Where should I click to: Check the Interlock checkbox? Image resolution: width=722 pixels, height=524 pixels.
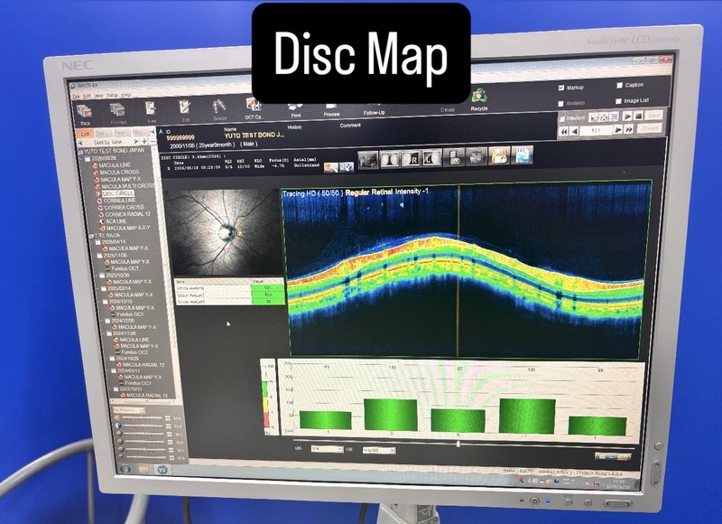coord(562,119)
